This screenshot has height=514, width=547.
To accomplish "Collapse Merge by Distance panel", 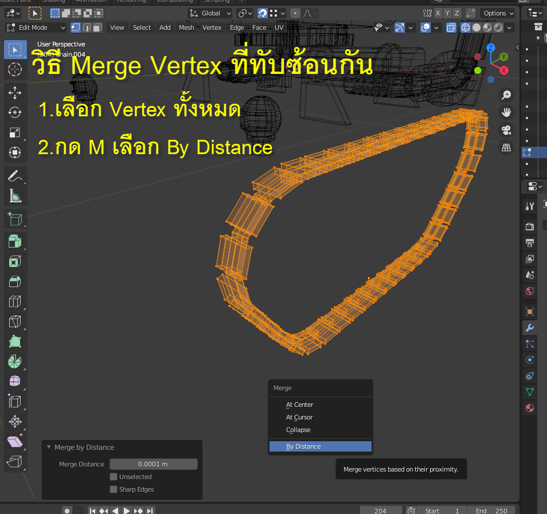I will pyautogui.click(x=49, y=447).
